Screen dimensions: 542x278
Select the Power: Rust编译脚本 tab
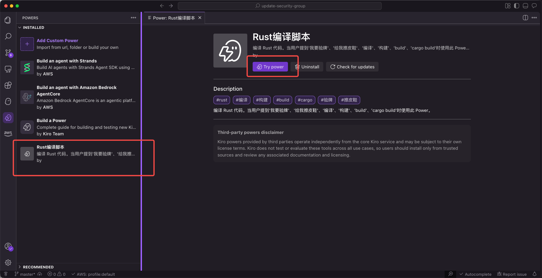click(174, 18)
